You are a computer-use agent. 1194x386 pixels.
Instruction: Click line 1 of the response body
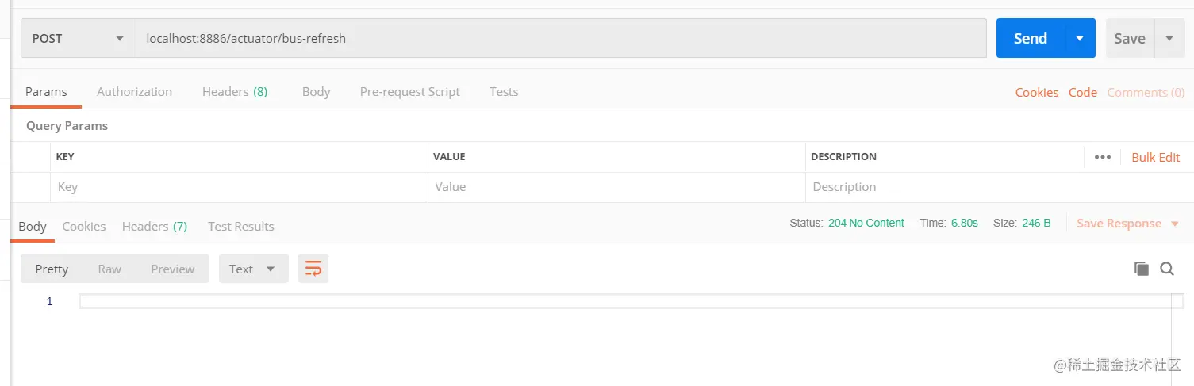pyautogui.click(x=631, y=301)
